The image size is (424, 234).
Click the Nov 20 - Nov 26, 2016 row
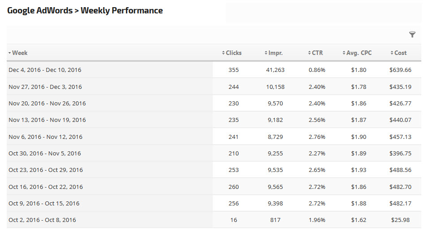pyautogui.click(x=47, y=103)
